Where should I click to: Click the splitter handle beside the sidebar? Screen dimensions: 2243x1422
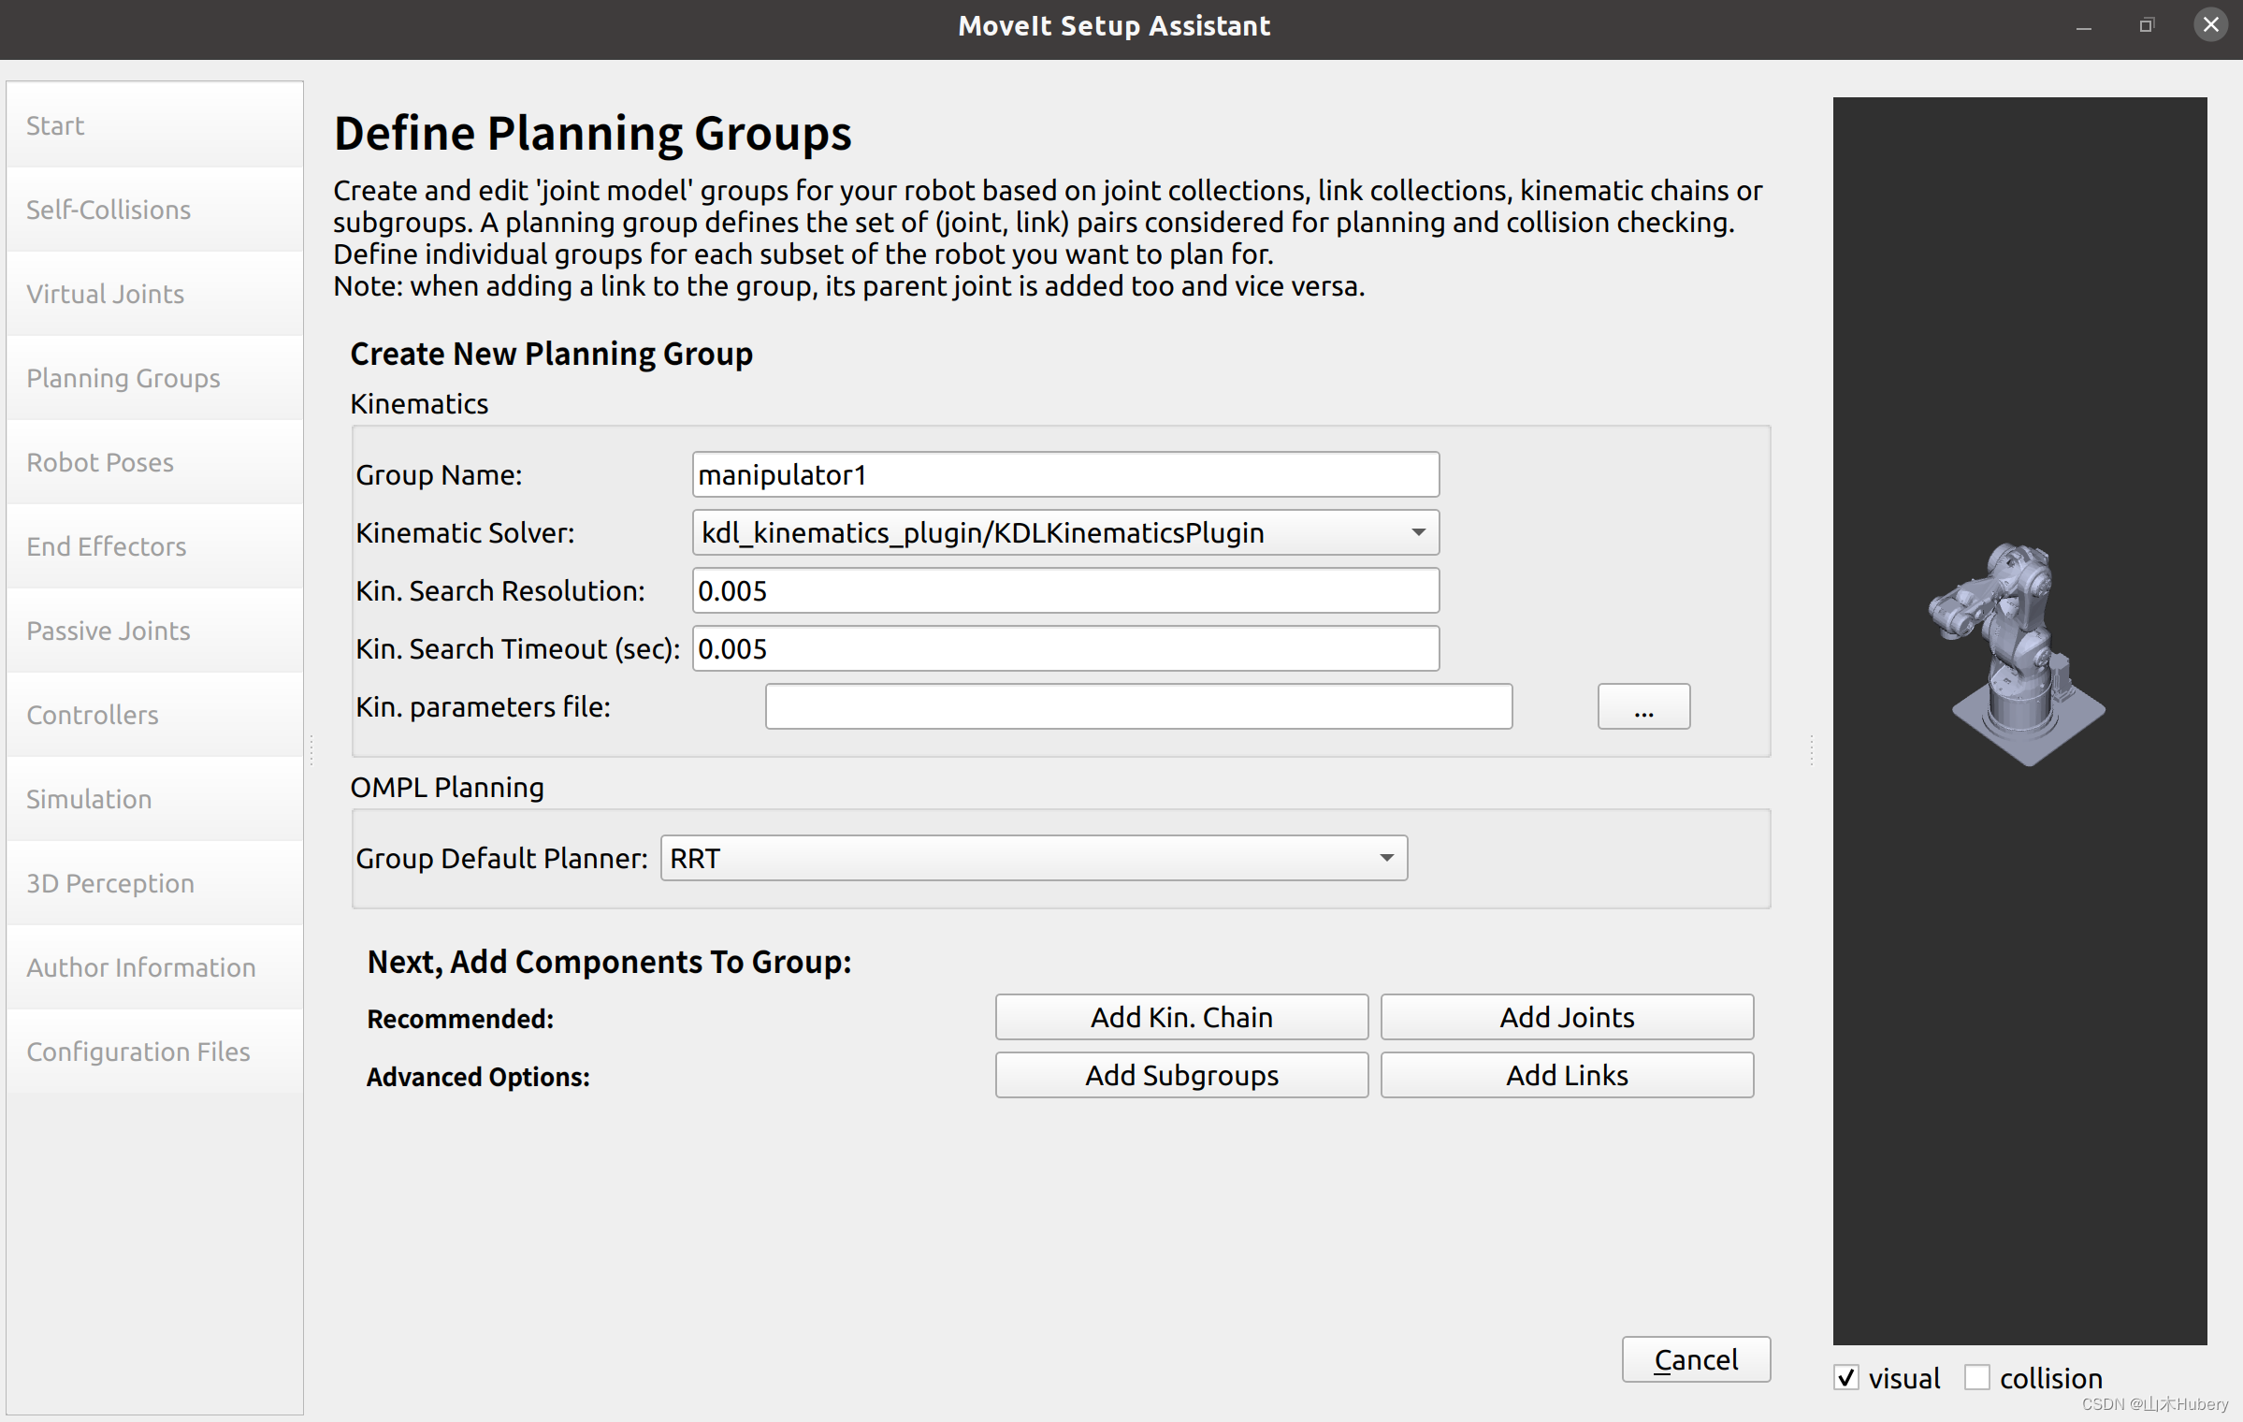(311, 748)
